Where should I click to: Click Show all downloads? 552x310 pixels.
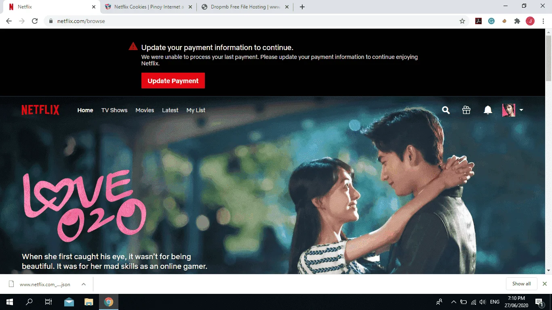pos(521,284)
